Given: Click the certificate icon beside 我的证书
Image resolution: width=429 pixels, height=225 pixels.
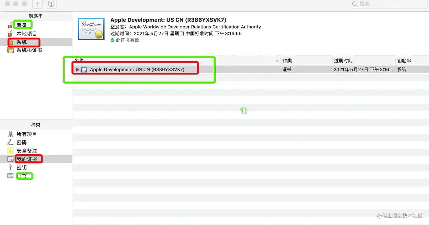Looking at the screenshot, I should click(x=10, y=159).
